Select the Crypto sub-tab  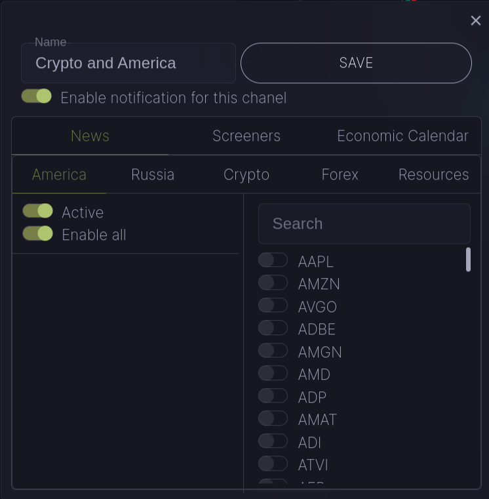pos(246,174)
